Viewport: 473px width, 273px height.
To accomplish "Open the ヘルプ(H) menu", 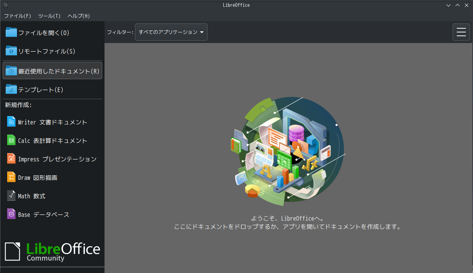I will click(79, 16).
